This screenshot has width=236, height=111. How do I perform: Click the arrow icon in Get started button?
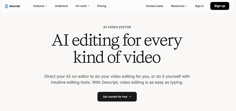130,97
